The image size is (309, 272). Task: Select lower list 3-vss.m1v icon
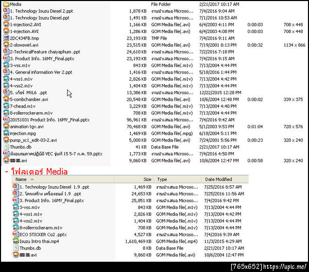[16, 207]
